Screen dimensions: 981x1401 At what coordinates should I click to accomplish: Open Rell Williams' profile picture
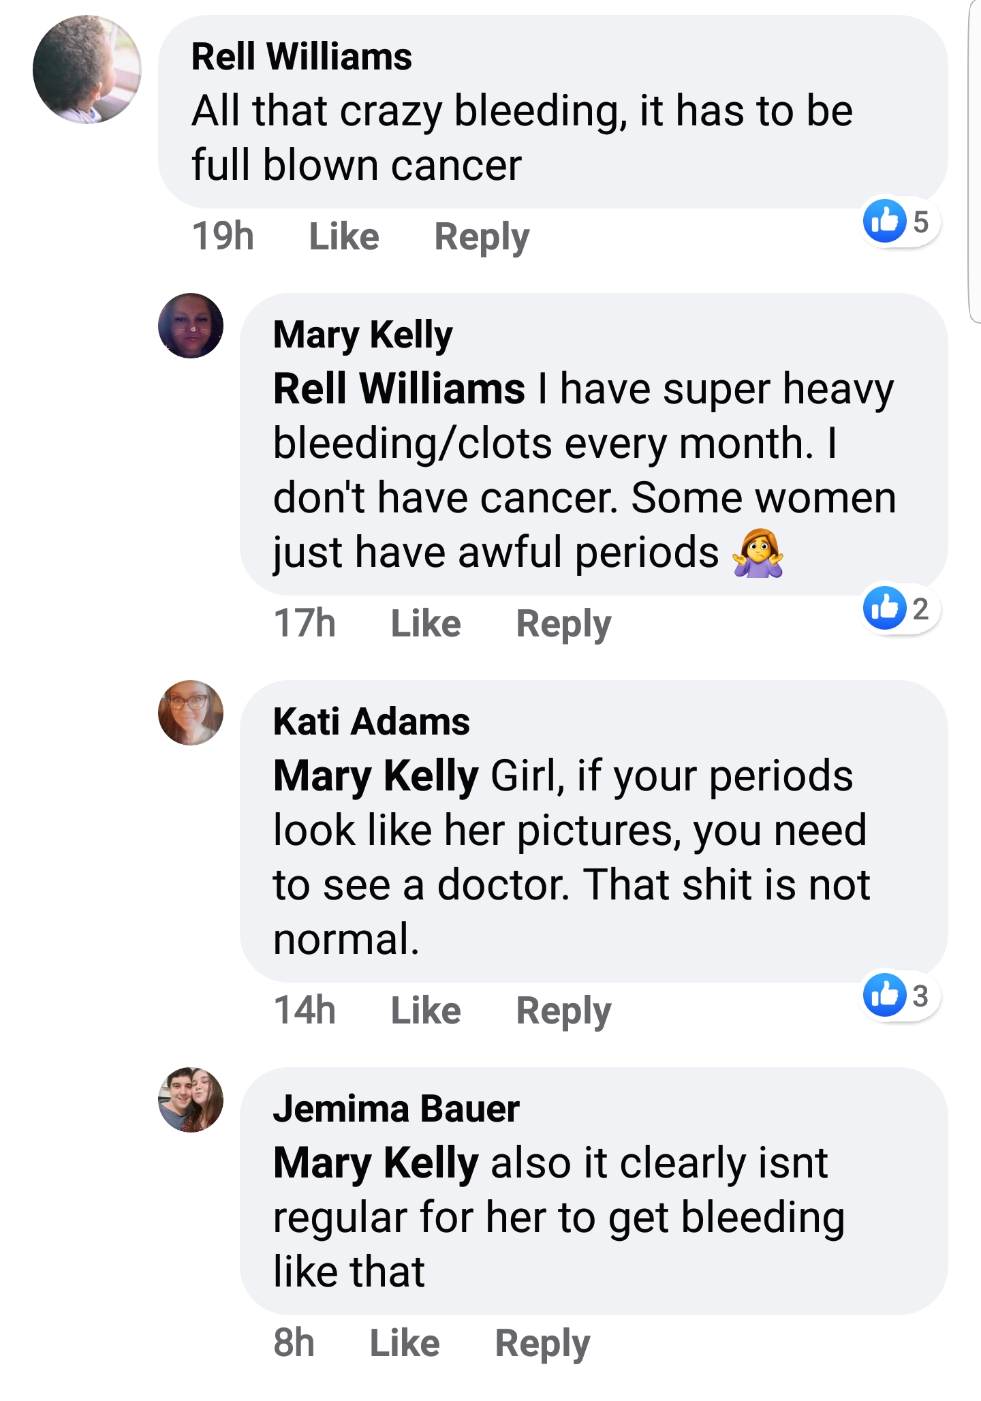87,70
